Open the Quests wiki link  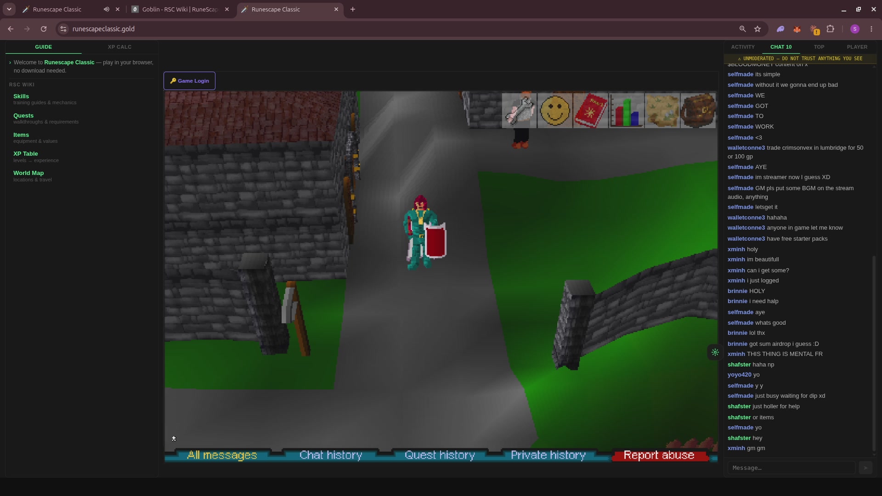pos(23,116)
